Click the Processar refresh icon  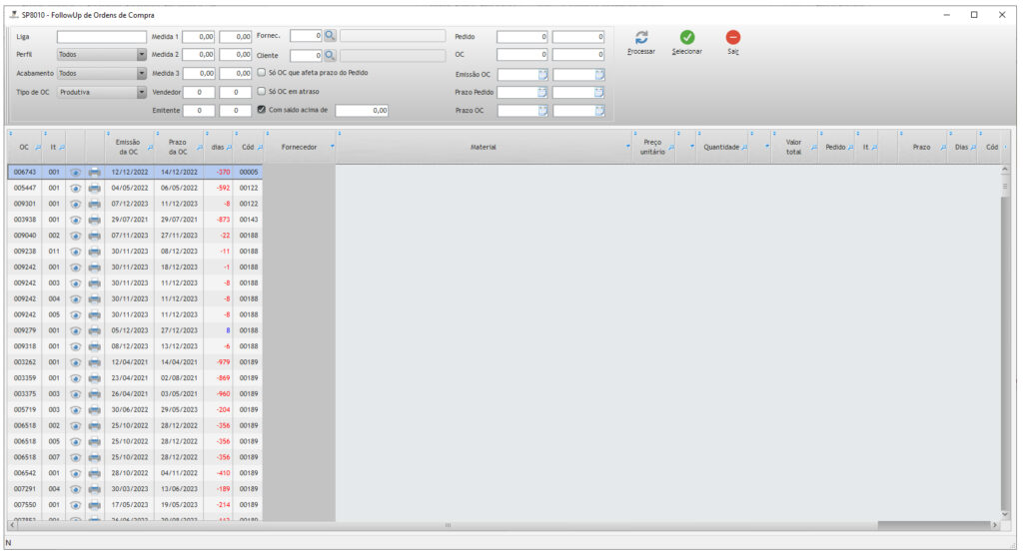pyautogui.click(x=641, y=37)
